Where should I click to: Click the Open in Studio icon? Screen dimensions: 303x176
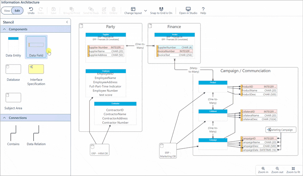coord(188,10)
